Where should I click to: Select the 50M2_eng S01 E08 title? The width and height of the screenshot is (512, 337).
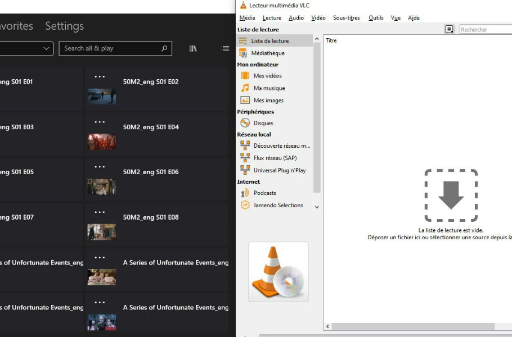click(151, 217)
